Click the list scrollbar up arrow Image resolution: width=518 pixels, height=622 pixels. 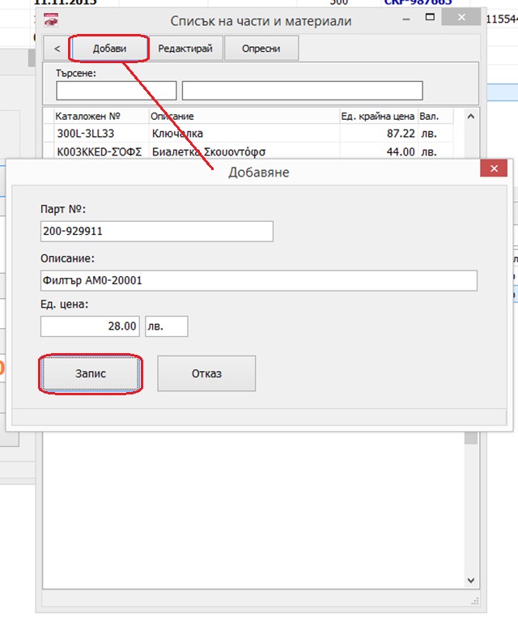[x=471, y=117]
